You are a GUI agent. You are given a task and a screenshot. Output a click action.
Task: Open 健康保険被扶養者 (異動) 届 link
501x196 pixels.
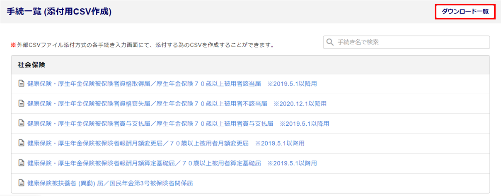click(110, 183)
